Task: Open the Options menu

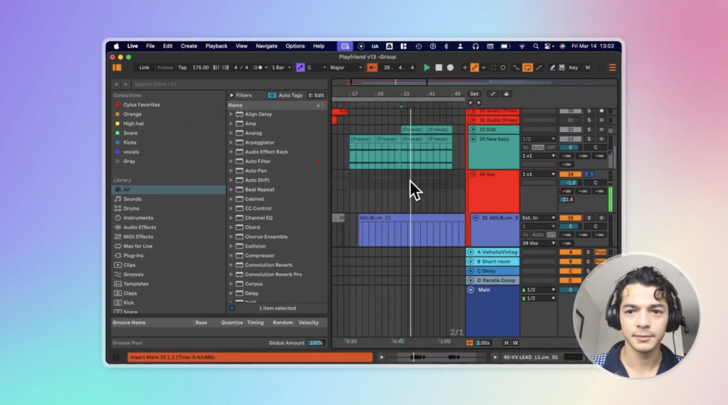Action: pyautogui.click(x=295, y=46)
